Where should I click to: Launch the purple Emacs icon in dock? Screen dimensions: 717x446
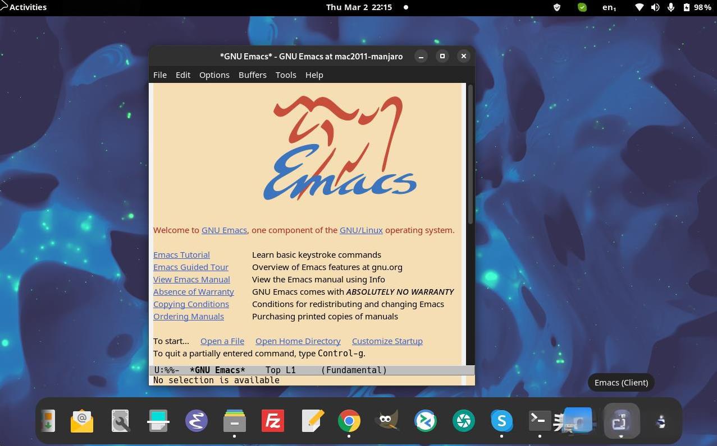pyautogui.click(x=197, y=421)
